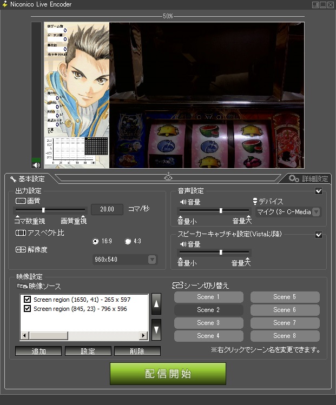Viewport: 336px width, 405px height.
Task: Select the 4:3 aspect ratio radio button
Action: pyautogui.click(x=128, y=241)
